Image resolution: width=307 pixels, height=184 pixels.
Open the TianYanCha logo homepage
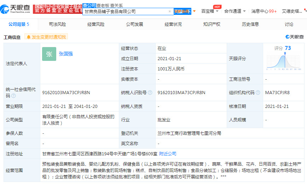[15, 9]
